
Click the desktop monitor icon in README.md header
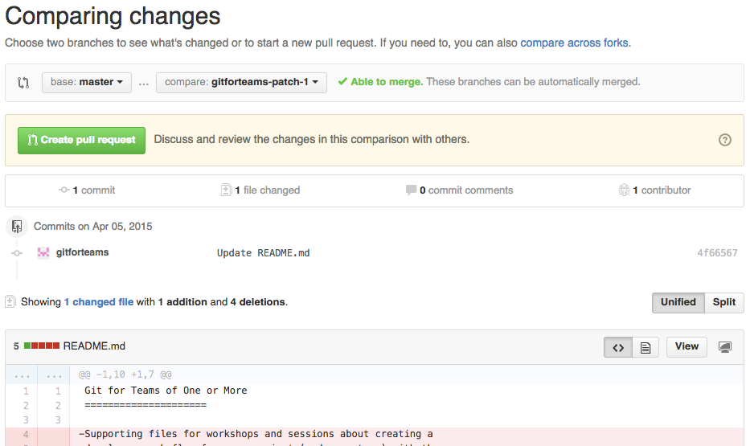pos(724,347)
